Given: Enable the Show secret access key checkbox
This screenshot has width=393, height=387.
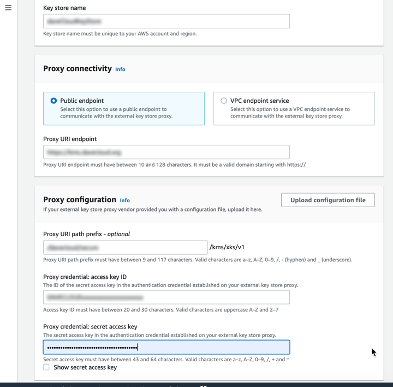Looking at the screenshot, I should [46, 367].
